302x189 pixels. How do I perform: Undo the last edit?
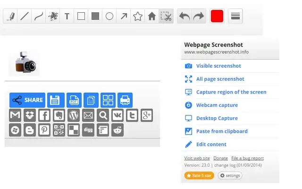point(185,16)
